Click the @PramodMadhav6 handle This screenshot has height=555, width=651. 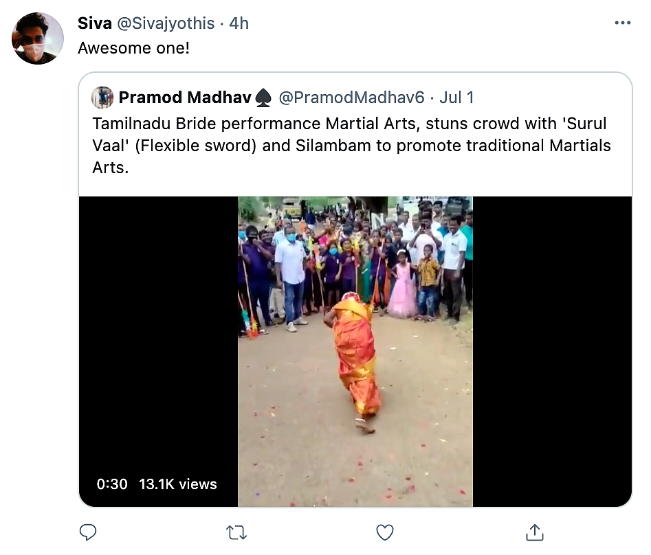(x=351, y=98)
